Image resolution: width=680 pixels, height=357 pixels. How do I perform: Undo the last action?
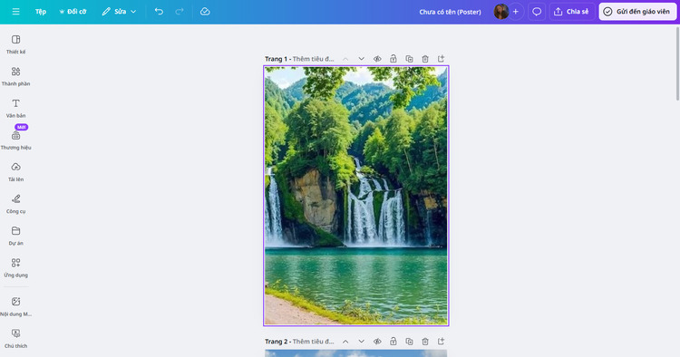[160, 12]
